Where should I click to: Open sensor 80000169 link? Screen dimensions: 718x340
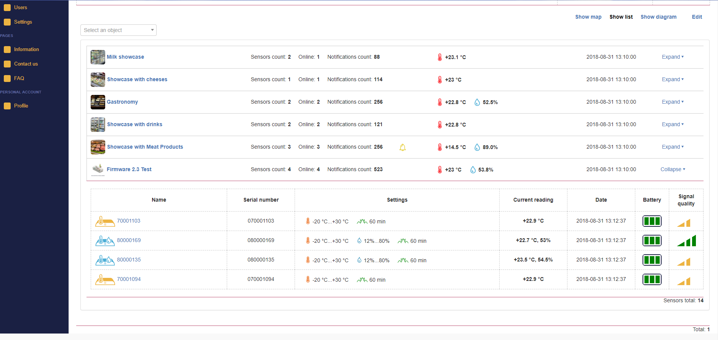click(129, 240)
